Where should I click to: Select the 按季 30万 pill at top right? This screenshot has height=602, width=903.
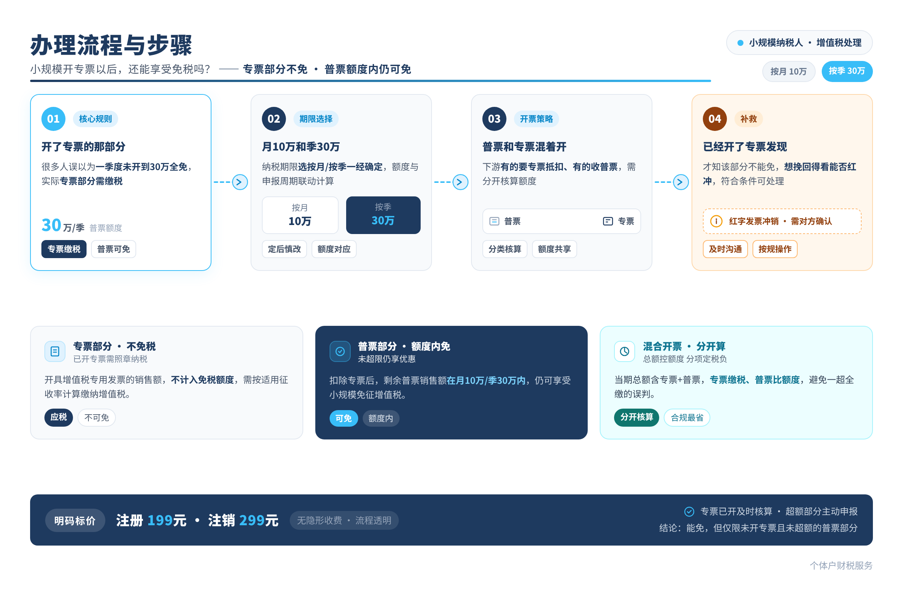[x=847, y=71]
